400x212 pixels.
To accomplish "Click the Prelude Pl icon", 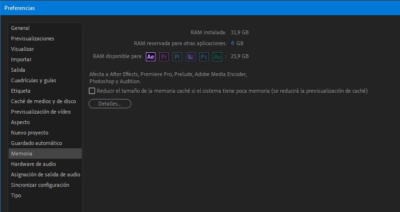I will [177, 57].
